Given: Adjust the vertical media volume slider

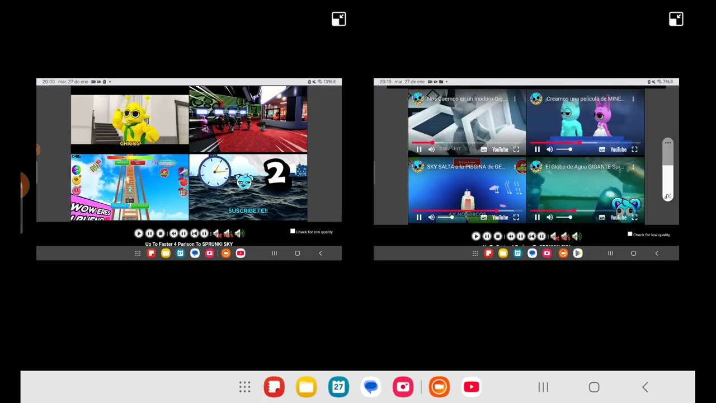Looking at the screenshot, I should click(x=668, y=171).
